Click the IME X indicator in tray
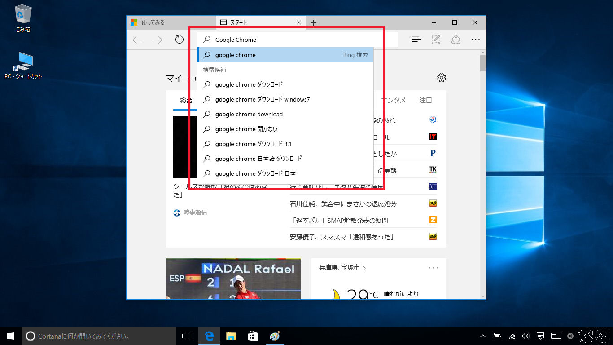The width and height of the screenshot is (613, 345). (570, 336)
